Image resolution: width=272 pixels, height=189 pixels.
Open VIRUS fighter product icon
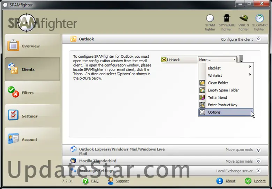coord(243,23)
